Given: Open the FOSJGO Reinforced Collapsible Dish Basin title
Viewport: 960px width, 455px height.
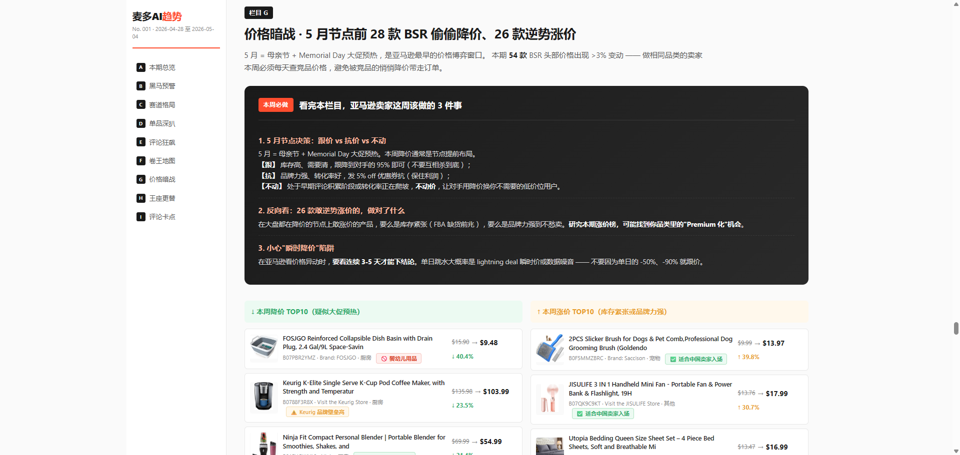Looking at the screenshot, I should (x=357, y=343).
